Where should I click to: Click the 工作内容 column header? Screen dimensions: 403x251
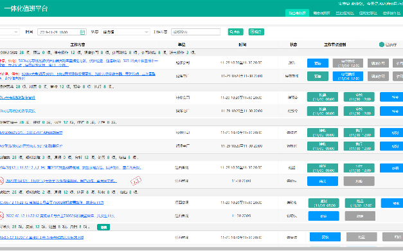coord(78,44)
